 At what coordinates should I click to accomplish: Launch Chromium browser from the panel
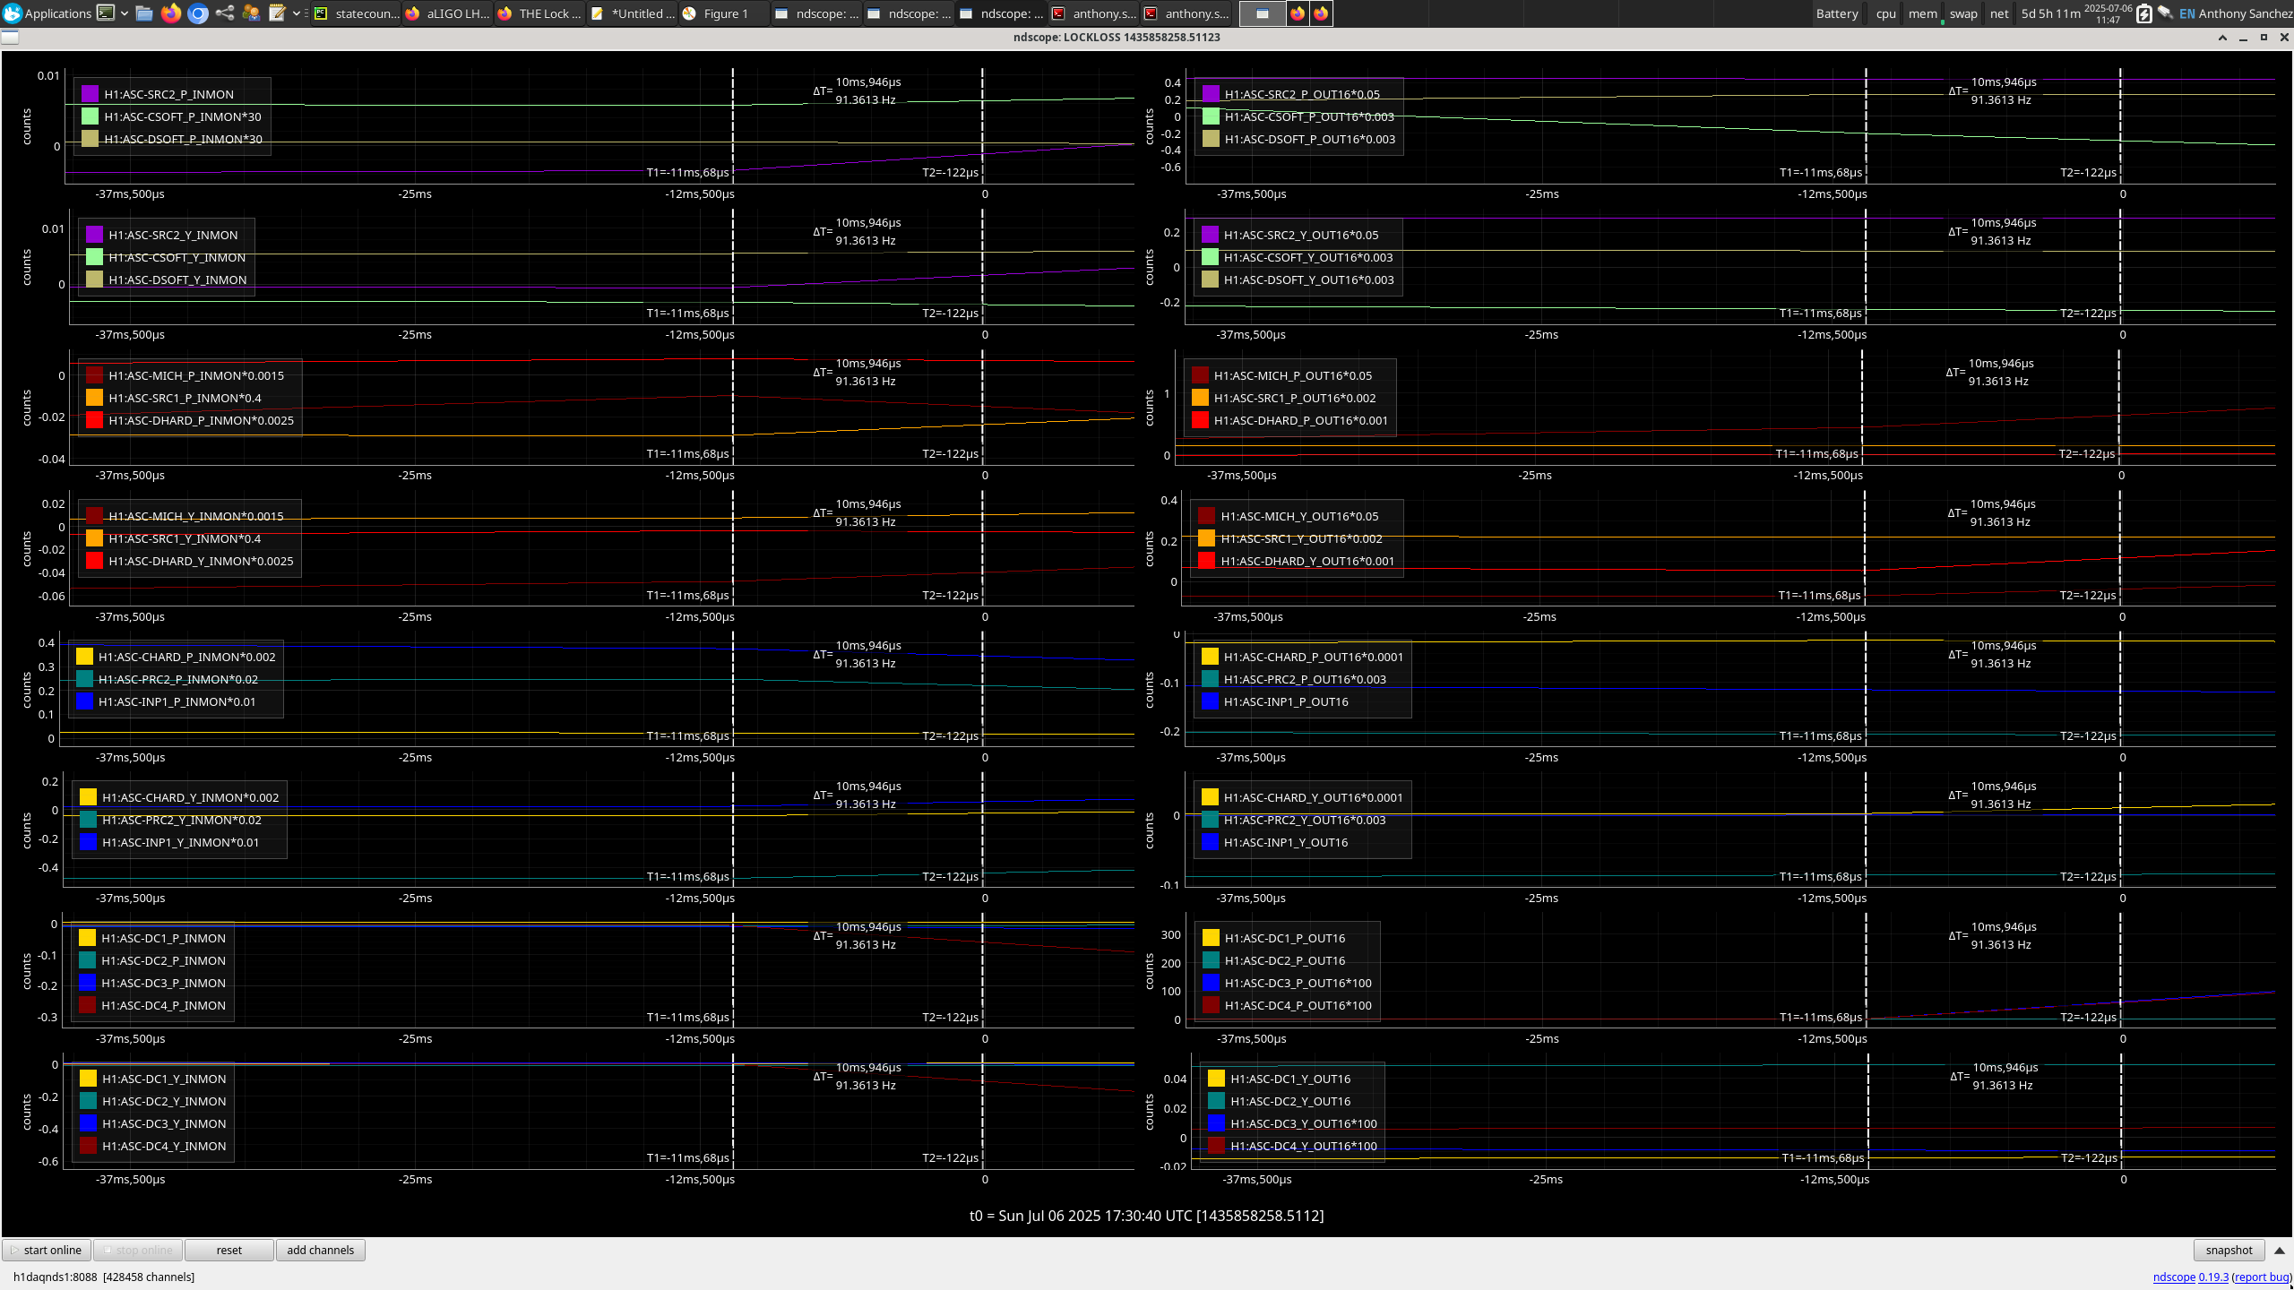[x=198, y=13]
